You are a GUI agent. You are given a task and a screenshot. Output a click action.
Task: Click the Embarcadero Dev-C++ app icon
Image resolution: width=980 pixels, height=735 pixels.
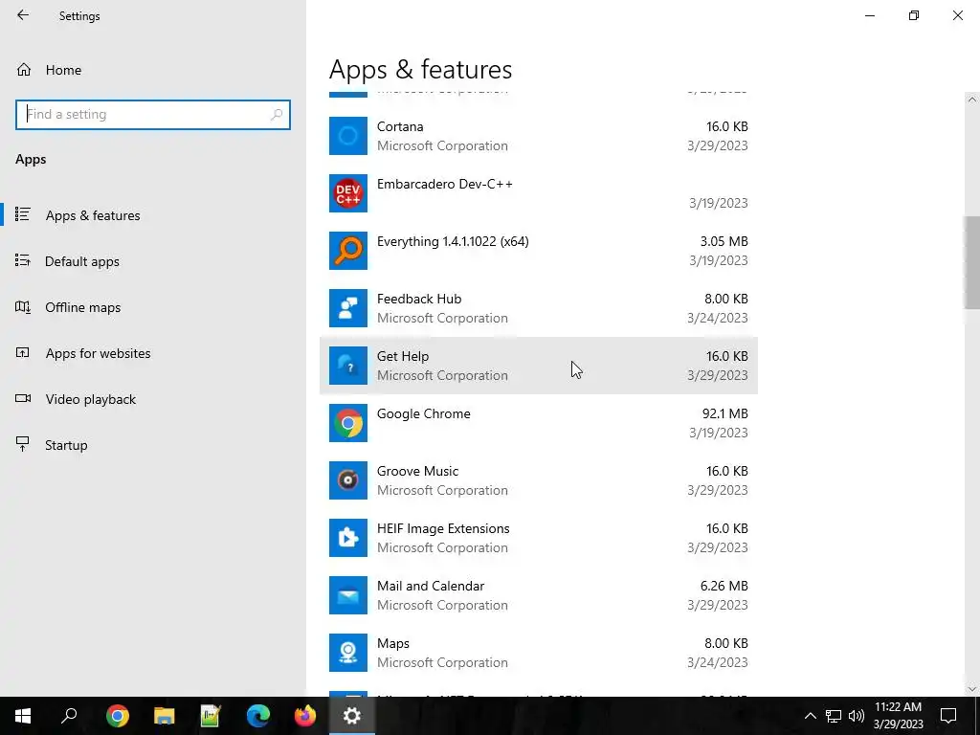(x=348, y=193)
